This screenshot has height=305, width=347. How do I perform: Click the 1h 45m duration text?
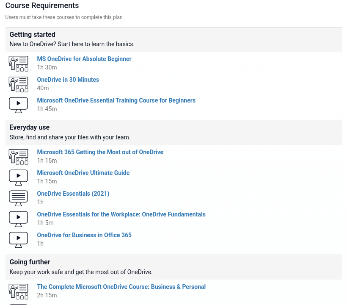47,109
